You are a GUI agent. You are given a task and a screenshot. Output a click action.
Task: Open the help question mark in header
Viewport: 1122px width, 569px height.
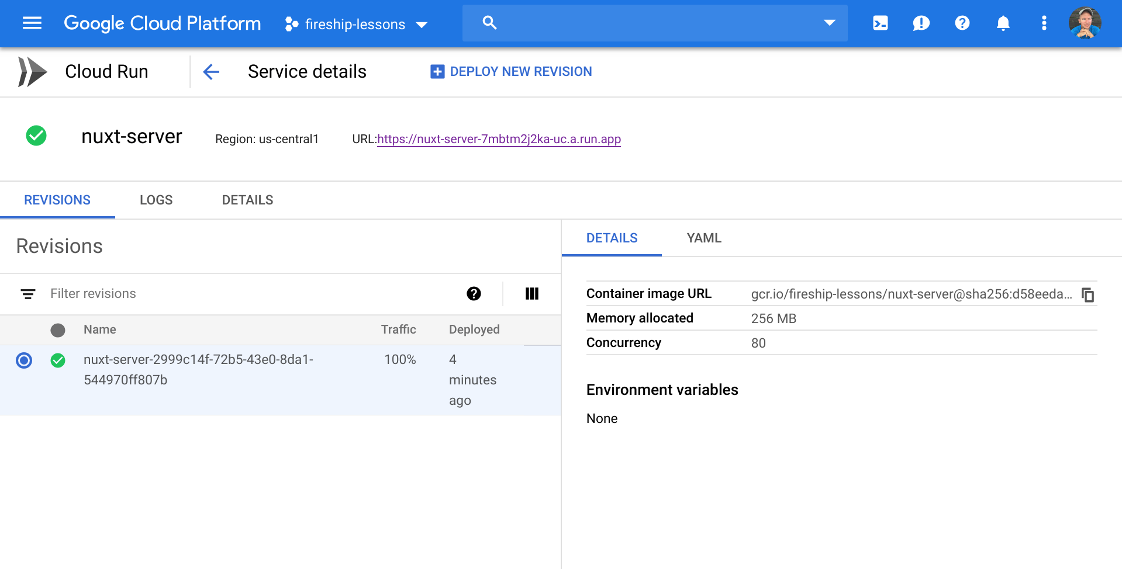pos(962,23)
